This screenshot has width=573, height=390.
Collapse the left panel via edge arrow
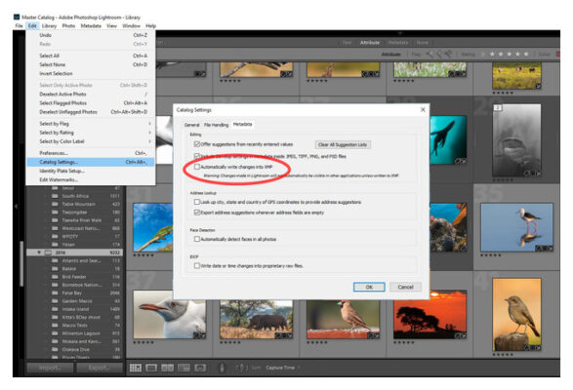[x=16, y=207]
